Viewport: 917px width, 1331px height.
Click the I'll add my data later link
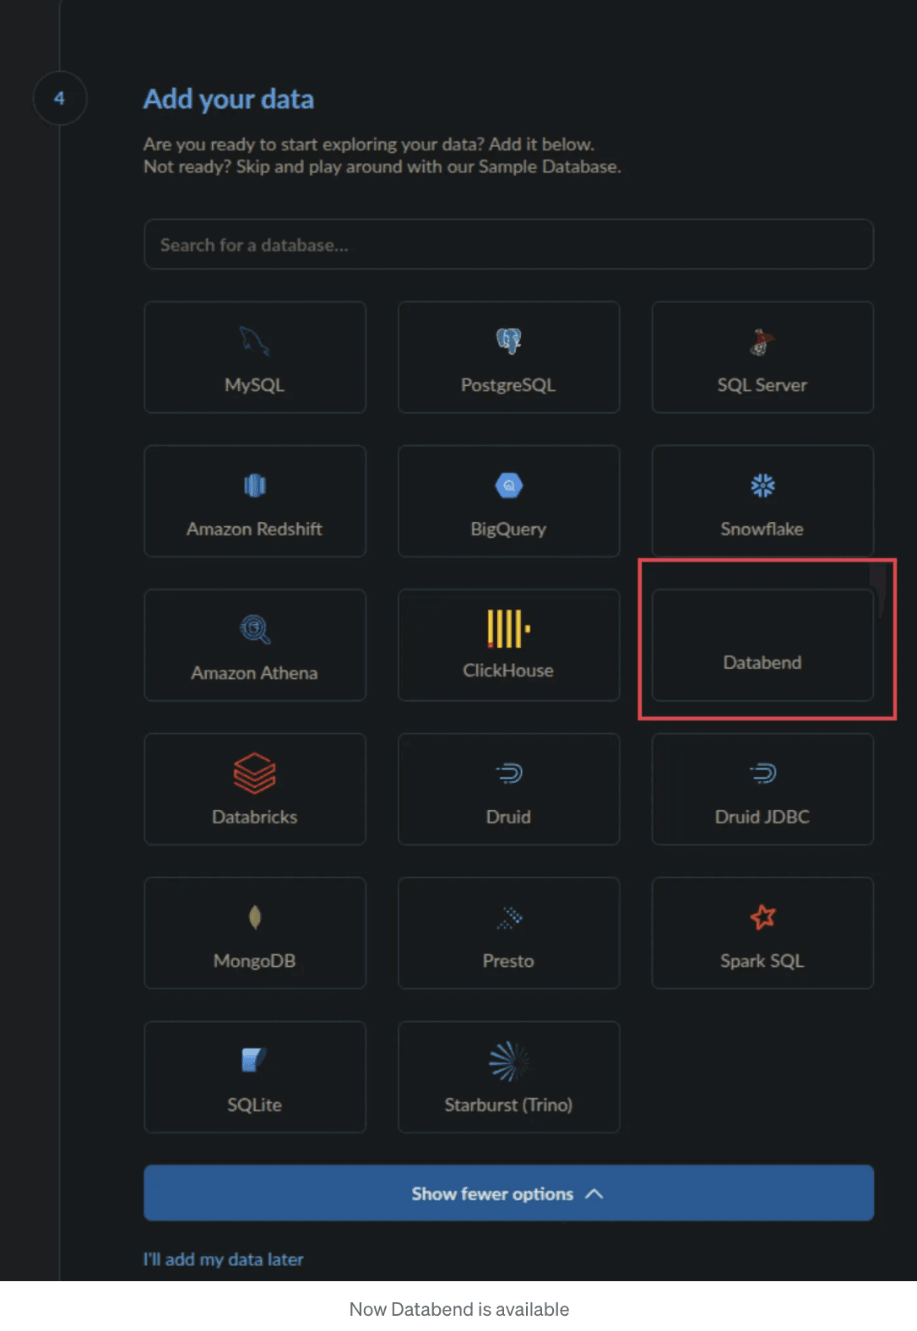(x=224, y=1259)
